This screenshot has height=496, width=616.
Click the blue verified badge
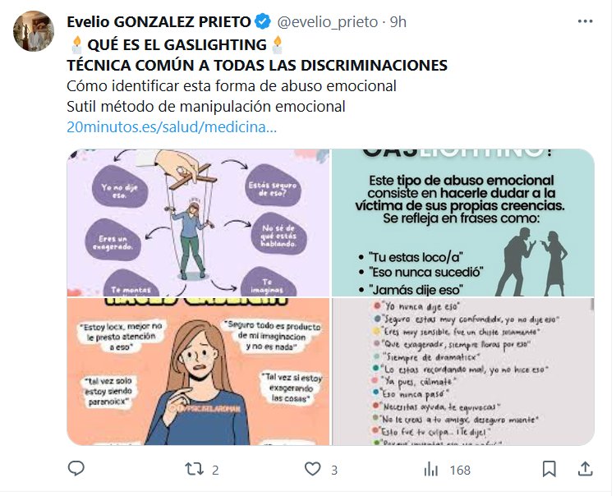pyautogui.click(x=263, y=21)
